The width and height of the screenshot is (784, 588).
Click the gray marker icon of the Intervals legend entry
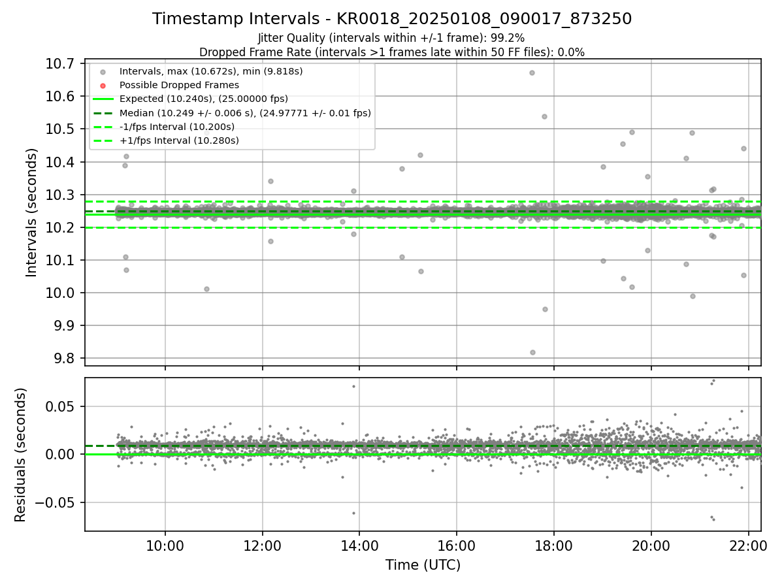pos(103,71)
